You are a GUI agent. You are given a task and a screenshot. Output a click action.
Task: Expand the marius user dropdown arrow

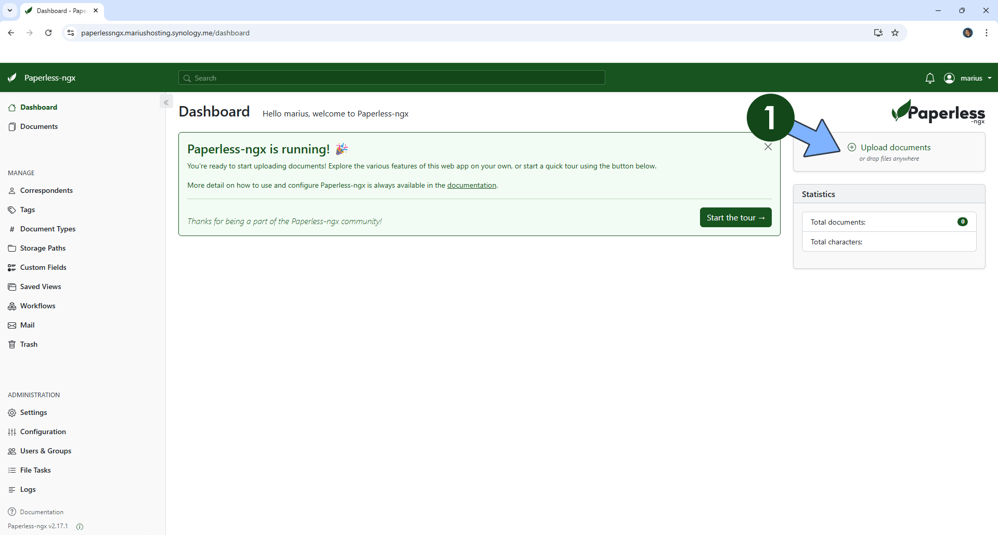click(989, 78)
